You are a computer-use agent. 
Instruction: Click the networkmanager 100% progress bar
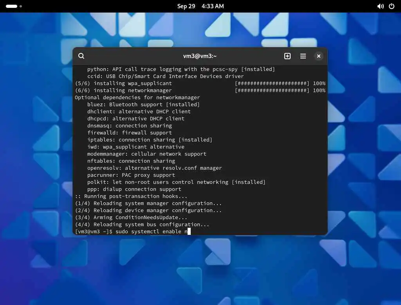click(x=280, y=91)
